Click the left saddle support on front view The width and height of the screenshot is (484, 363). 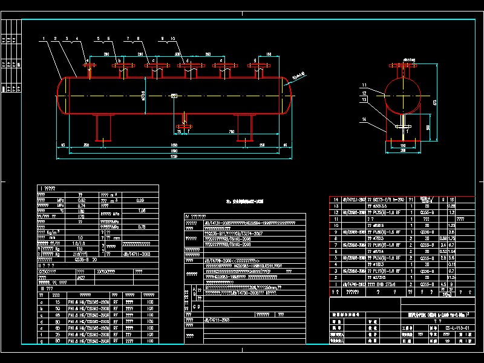(103, 128)
